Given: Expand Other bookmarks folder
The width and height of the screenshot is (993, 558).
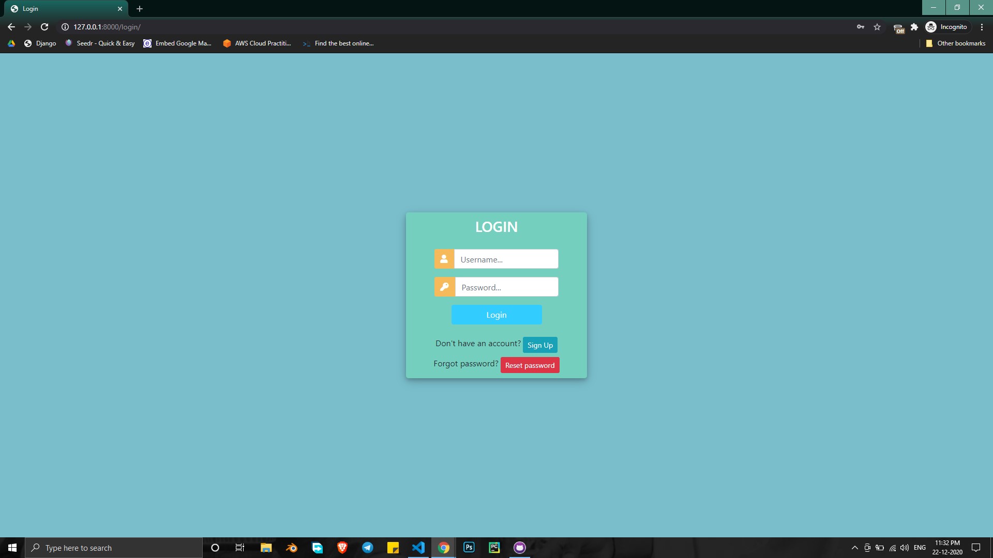Looking at the screenshot, I should click(956, 43).
